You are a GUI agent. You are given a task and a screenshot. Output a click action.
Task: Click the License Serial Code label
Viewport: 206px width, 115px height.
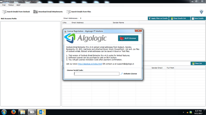click(75, 70)
